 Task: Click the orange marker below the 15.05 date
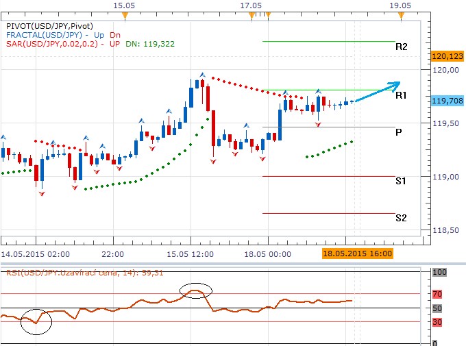point(122,14)
